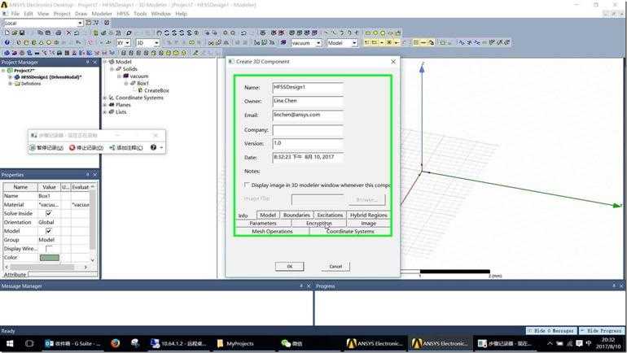Viewport: 627px width, 353px height.
Task: Switch to the Boundaries tab
Action: pyautogui.click(x=296, y=215)
